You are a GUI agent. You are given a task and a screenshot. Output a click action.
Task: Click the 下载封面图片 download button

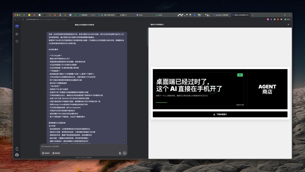(220, 114)
